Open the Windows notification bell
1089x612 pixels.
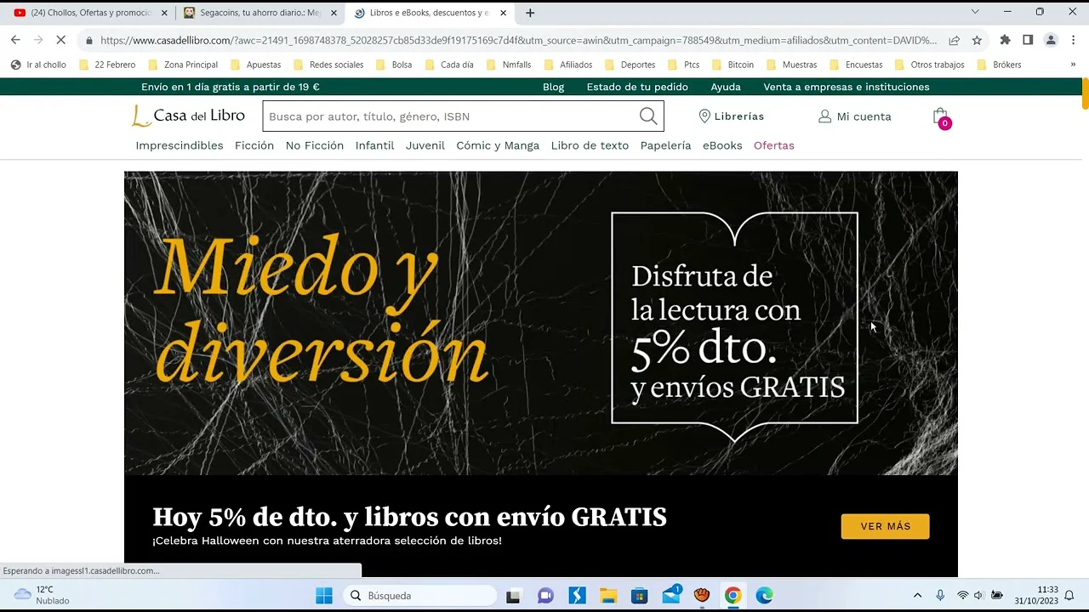[x=1069, y=595]
